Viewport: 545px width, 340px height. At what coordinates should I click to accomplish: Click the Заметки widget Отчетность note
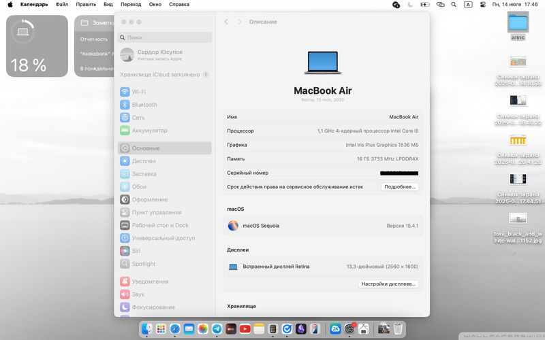coord(94,39)
